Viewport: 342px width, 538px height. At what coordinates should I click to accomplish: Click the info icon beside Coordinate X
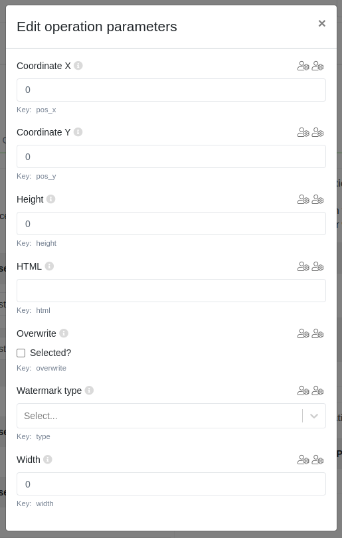(x=78, y=65)
